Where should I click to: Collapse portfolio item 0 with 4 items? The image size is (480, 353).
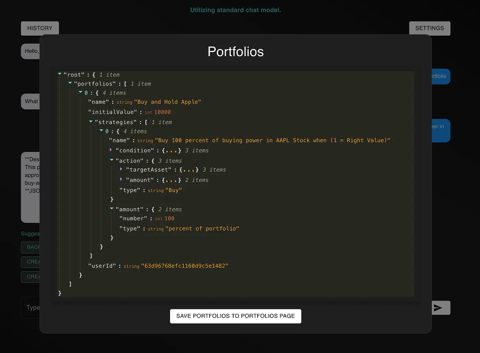click(x=81, y=92)
